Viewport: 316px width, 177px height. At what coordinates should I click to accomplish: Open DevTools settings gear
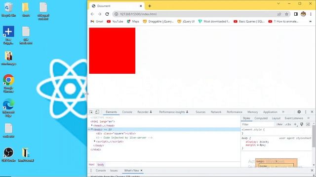pos(299,112)
